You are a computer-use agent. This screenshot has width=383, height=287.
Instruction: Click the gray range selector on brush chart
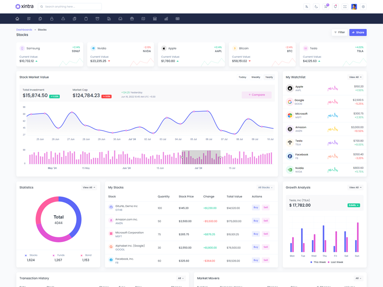click(201, 157)
